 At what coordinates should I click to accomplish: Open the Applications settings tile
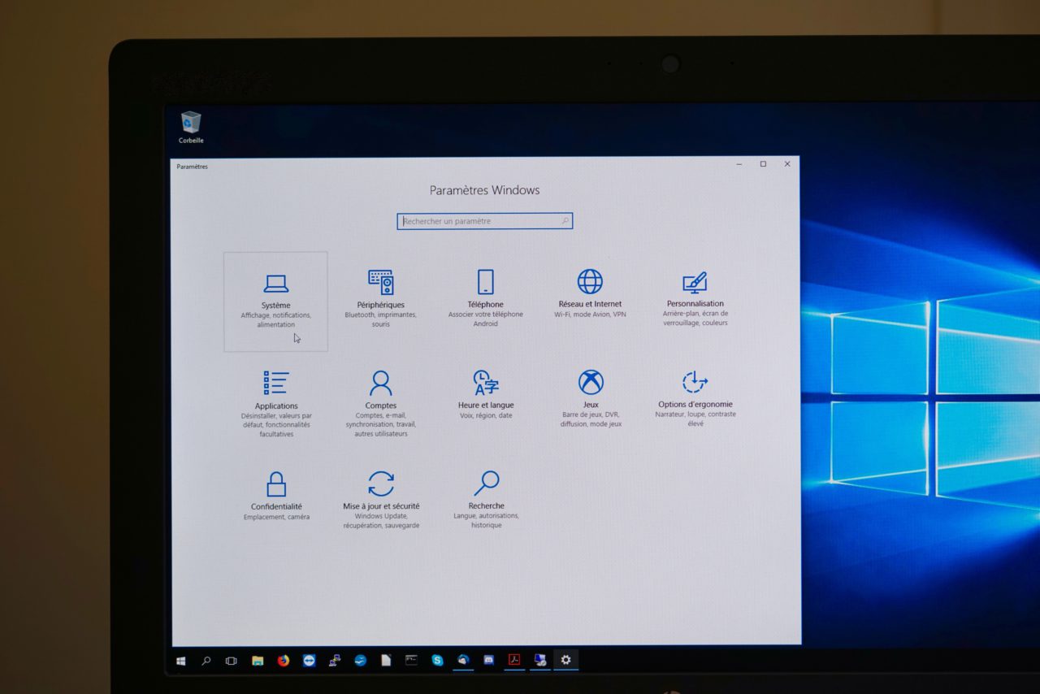pyautogui.click(x=276, y=405)
